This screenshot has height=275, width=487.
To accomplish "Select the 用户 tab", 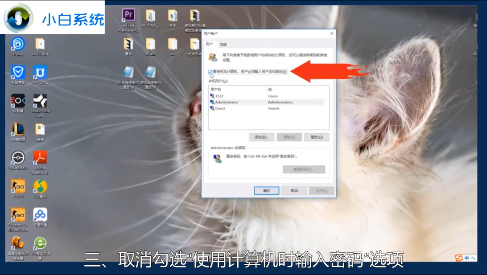I will pyautogui.click(x=210, y=45).
